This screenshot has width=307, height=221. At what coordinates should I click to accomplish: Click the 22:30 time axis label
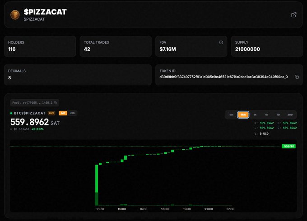[x=230, y=209]
